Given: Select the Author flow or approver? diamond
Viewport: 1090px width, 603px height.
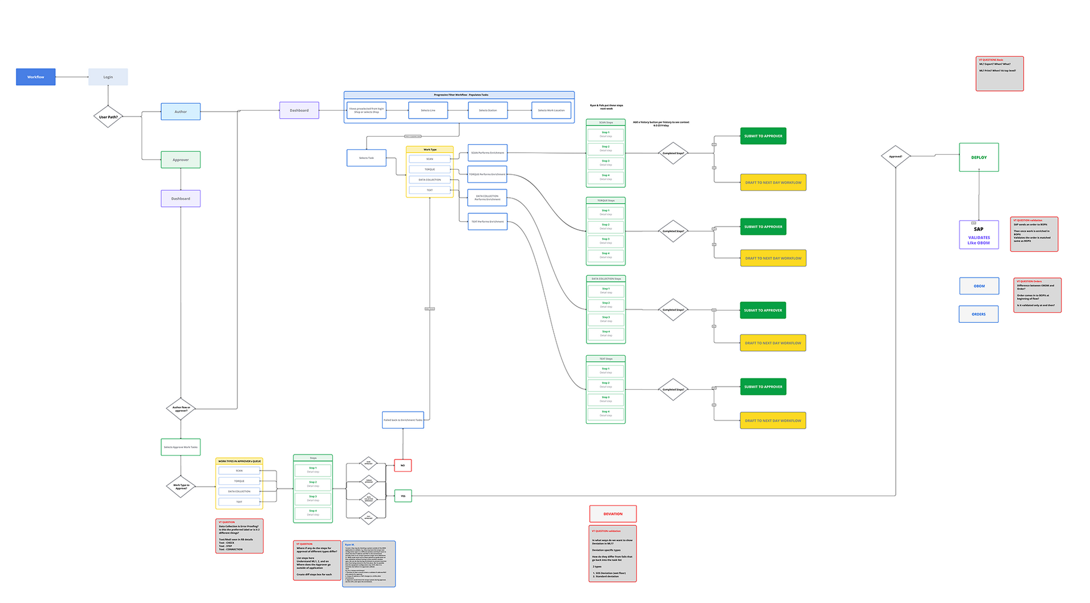Looking at the screenshot, I should coord(181,408).
